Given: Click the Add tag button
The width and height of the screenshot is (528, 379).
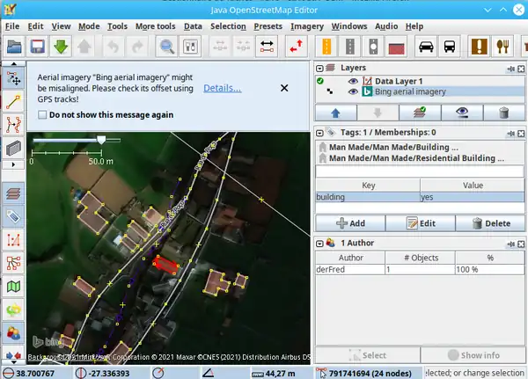Looking at the screenshot, I should [x=350, y=223].
